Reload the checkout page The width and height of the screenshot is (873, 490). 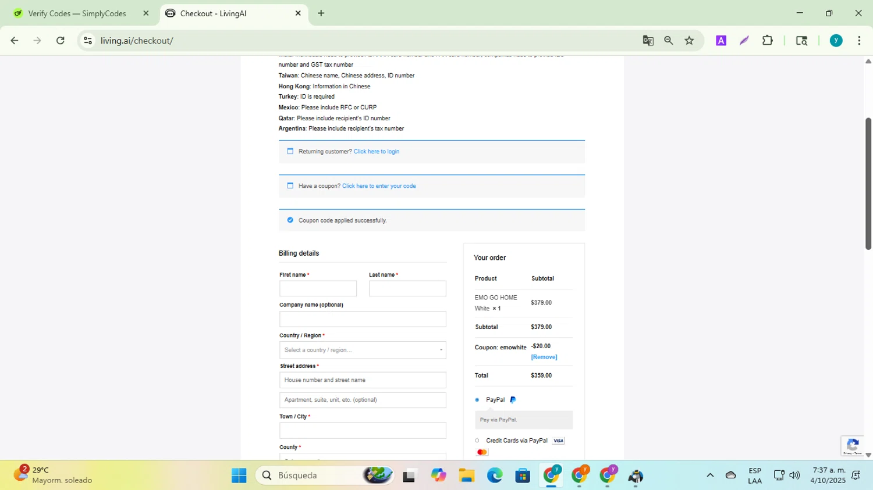point(61,41)
